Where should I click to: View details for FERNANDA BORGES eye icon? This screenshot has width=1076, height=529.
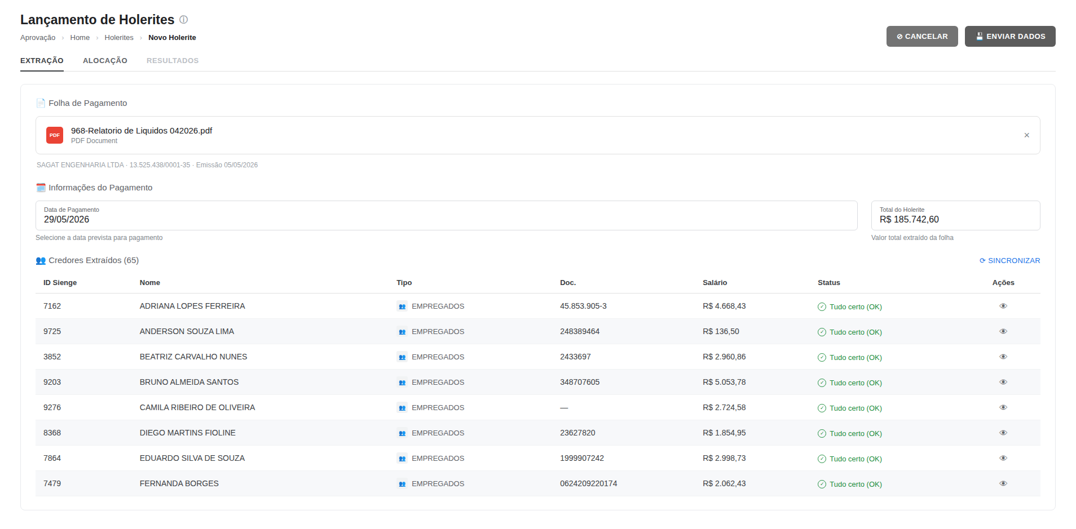click(1003, 483)
